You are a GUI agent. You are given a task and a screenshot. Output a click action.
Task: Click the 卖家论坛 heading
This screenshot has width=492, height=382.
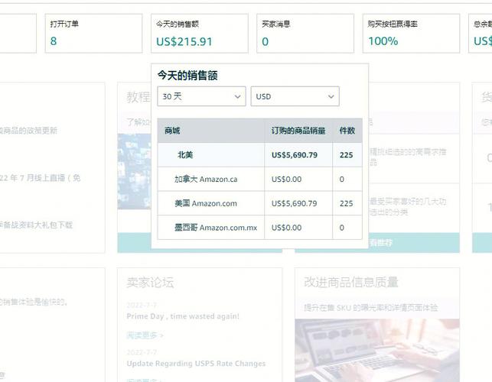click(150, 282)
